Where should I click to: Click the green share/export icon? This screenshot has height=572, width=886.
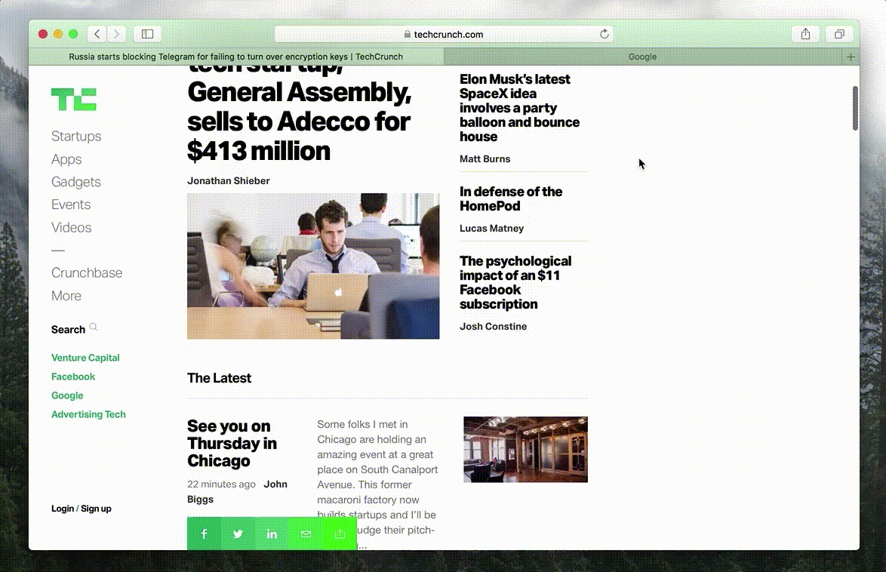(340, 534)
